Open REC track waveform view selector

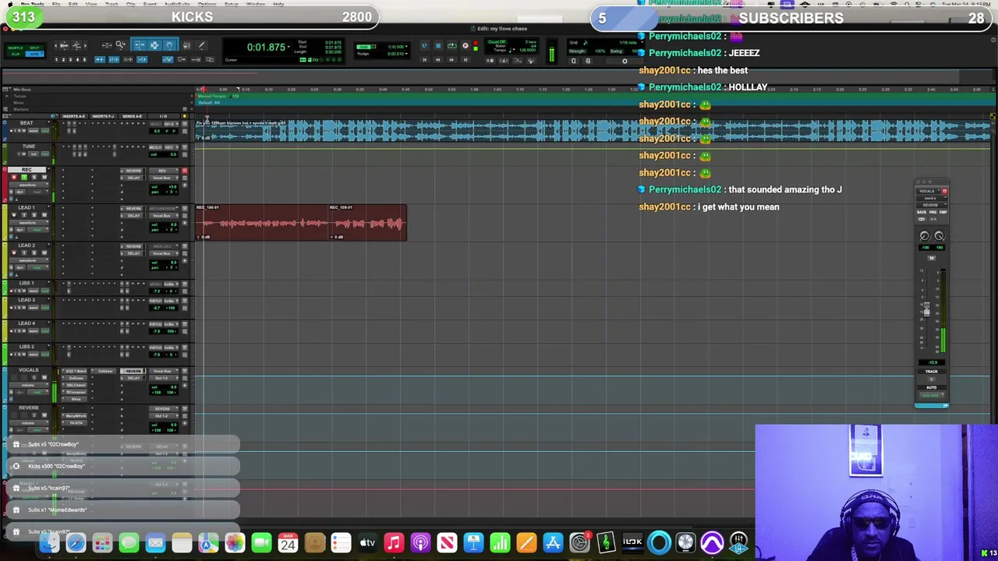click(29, 185)
